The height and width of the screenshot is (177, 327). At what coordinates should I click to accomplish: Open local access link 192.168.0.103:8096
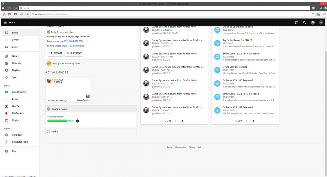72,41
